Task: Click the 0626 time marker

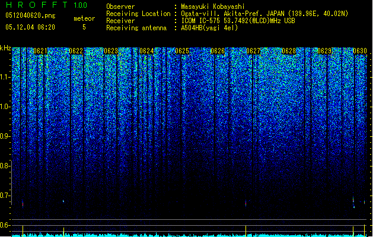Action: point(218,51)
